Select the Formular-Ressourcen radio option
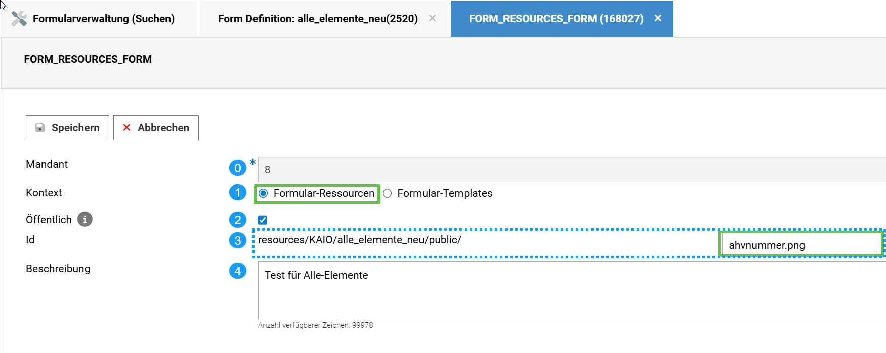Image resolution: width=886 pixels, height=353 pixels. pyautogui.click(x=263, y=194)
